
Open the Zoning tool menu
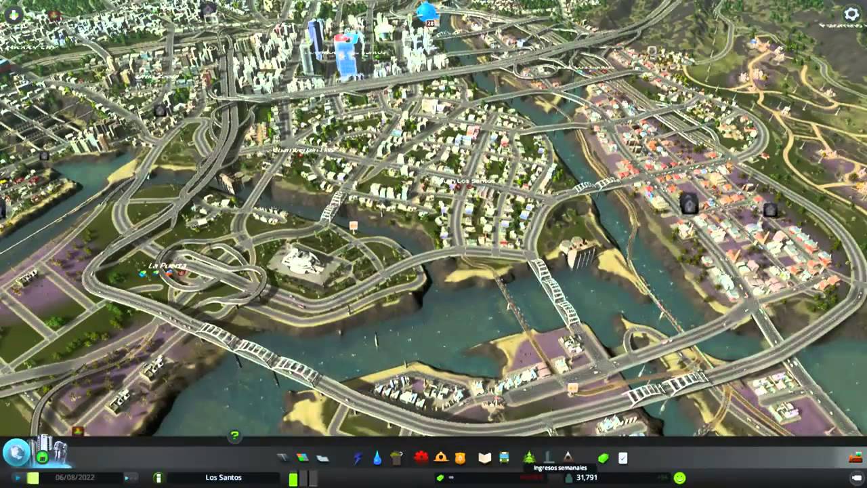point(302,458)
